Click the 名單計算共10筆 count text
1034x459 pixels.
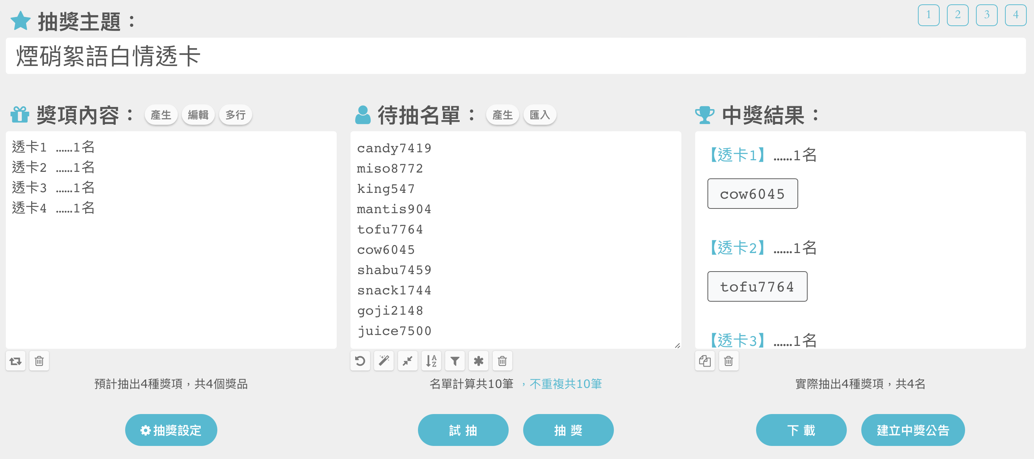click(472, 384)
